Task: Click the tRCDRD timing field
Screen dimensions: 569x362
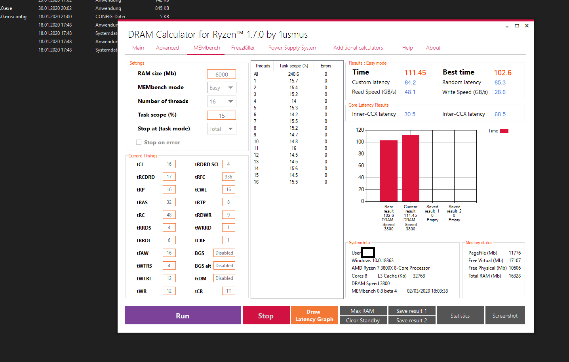Action: [x=169, y=177]
